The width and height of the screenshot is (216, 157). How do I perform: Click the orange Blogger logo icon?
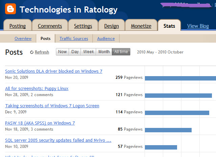10,9
